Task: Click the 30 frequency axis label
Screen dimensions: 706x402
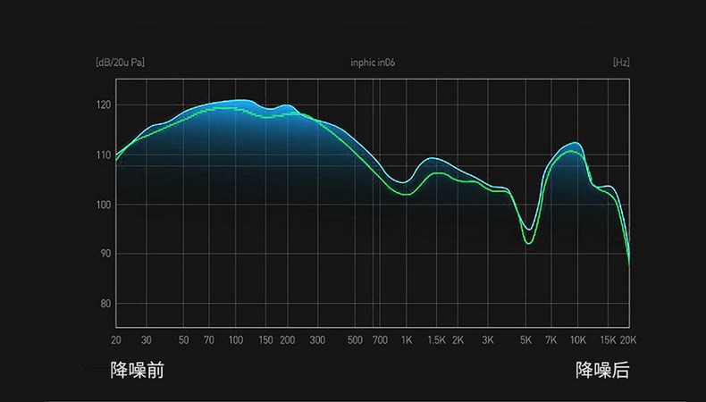Action: 147,340
